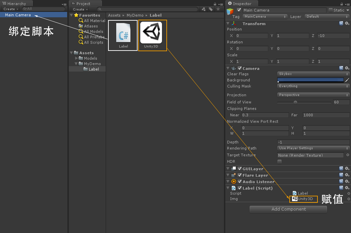Open the Transform component help reference book icon
This screenshot has width=351, height=233.
click(341, 23)
